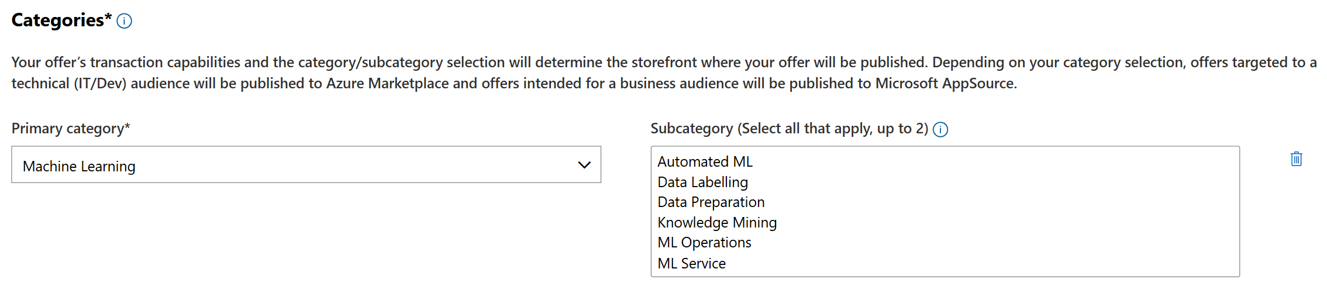Click the Categories heading text
1327x293 pixels.
tap(58, 20)
